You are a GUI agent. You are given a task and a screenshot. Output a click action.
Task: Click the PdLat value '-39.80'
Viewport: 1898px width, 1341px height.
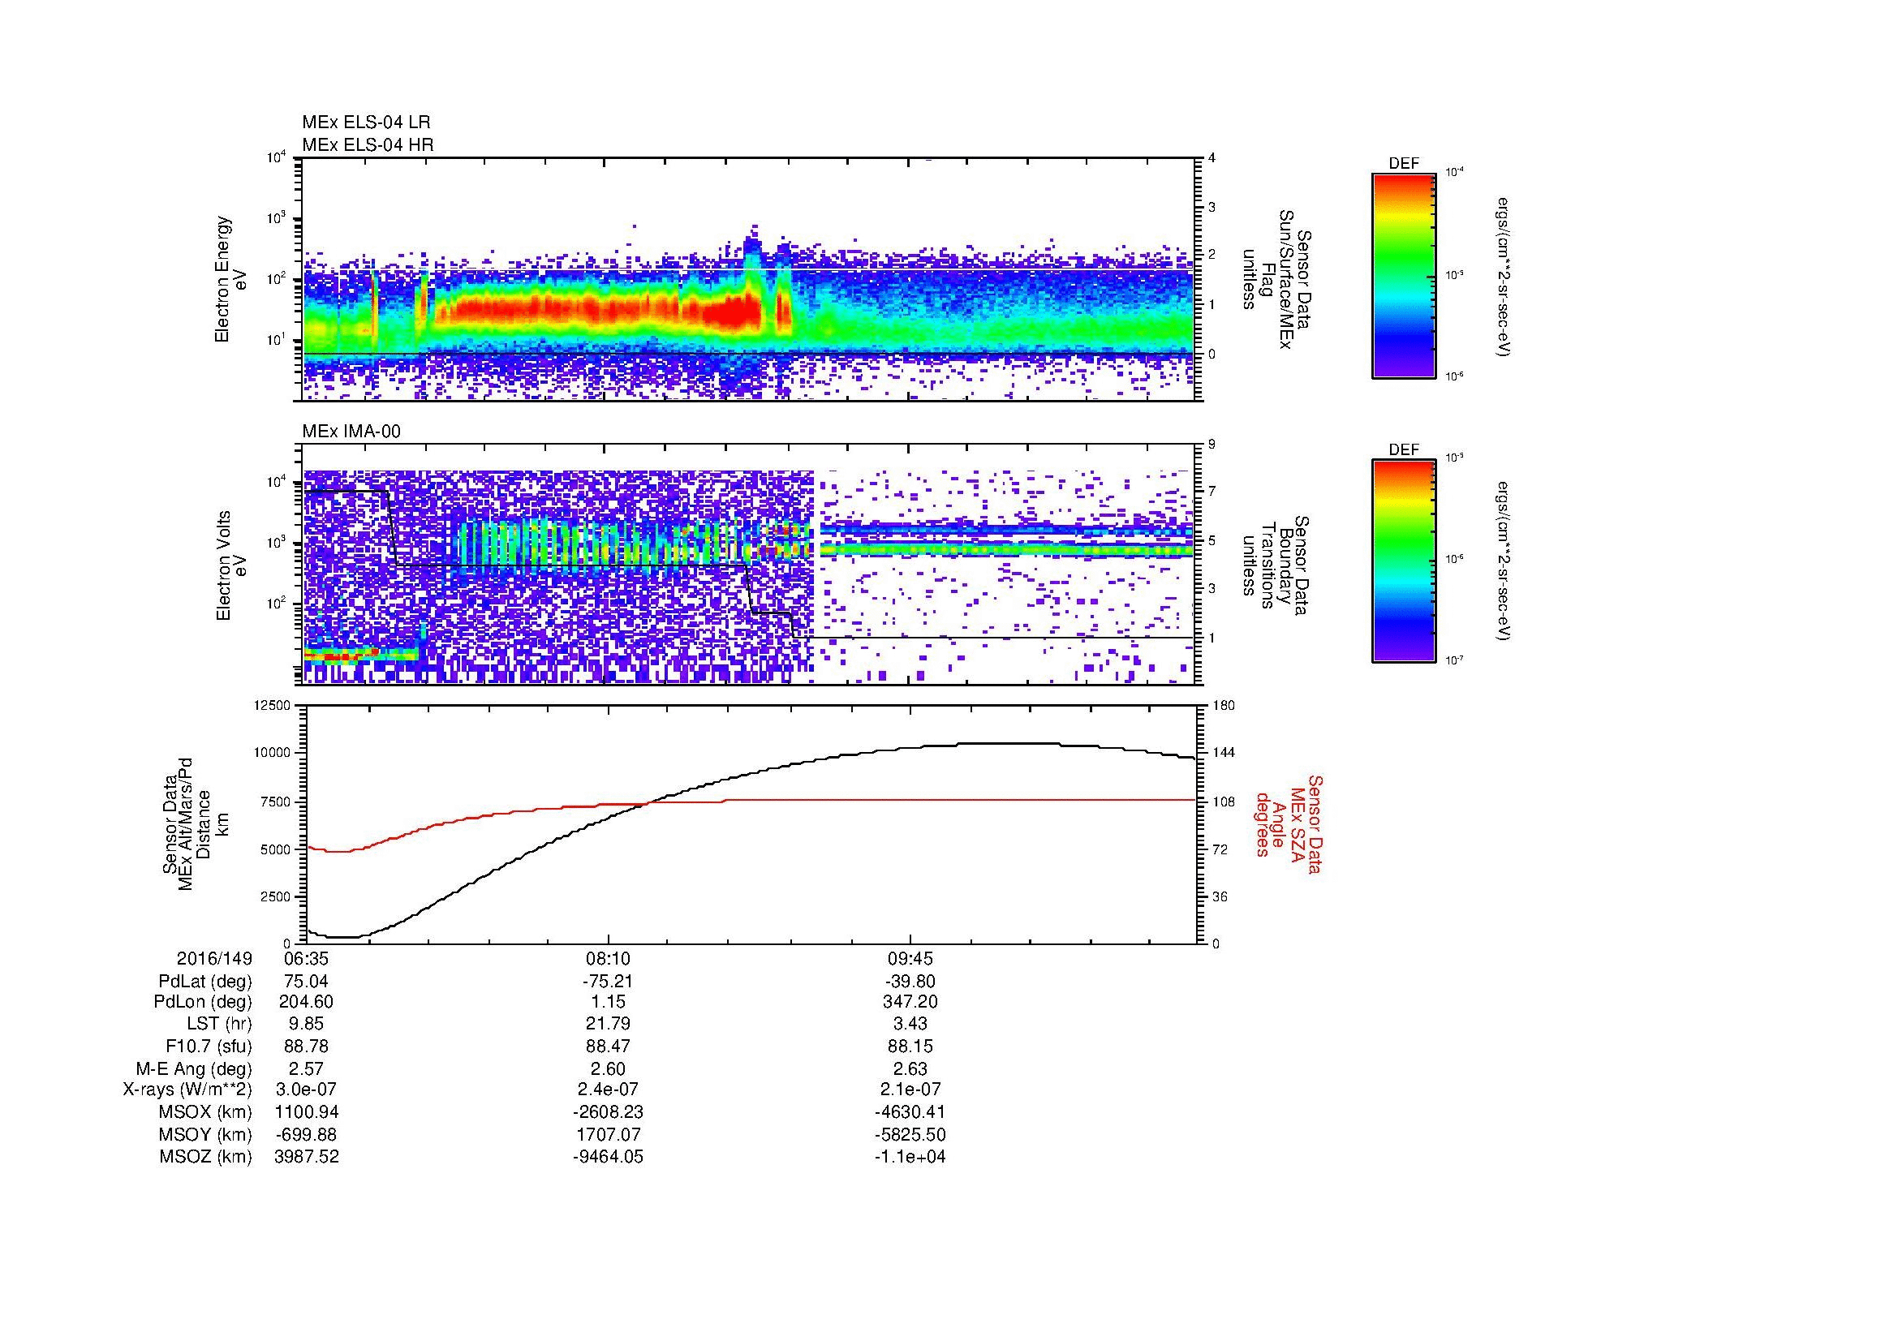[910, 982]
